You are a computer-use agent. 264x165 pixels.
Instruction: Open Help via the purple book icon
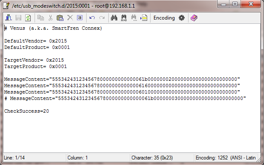click(x=194, y=17)
